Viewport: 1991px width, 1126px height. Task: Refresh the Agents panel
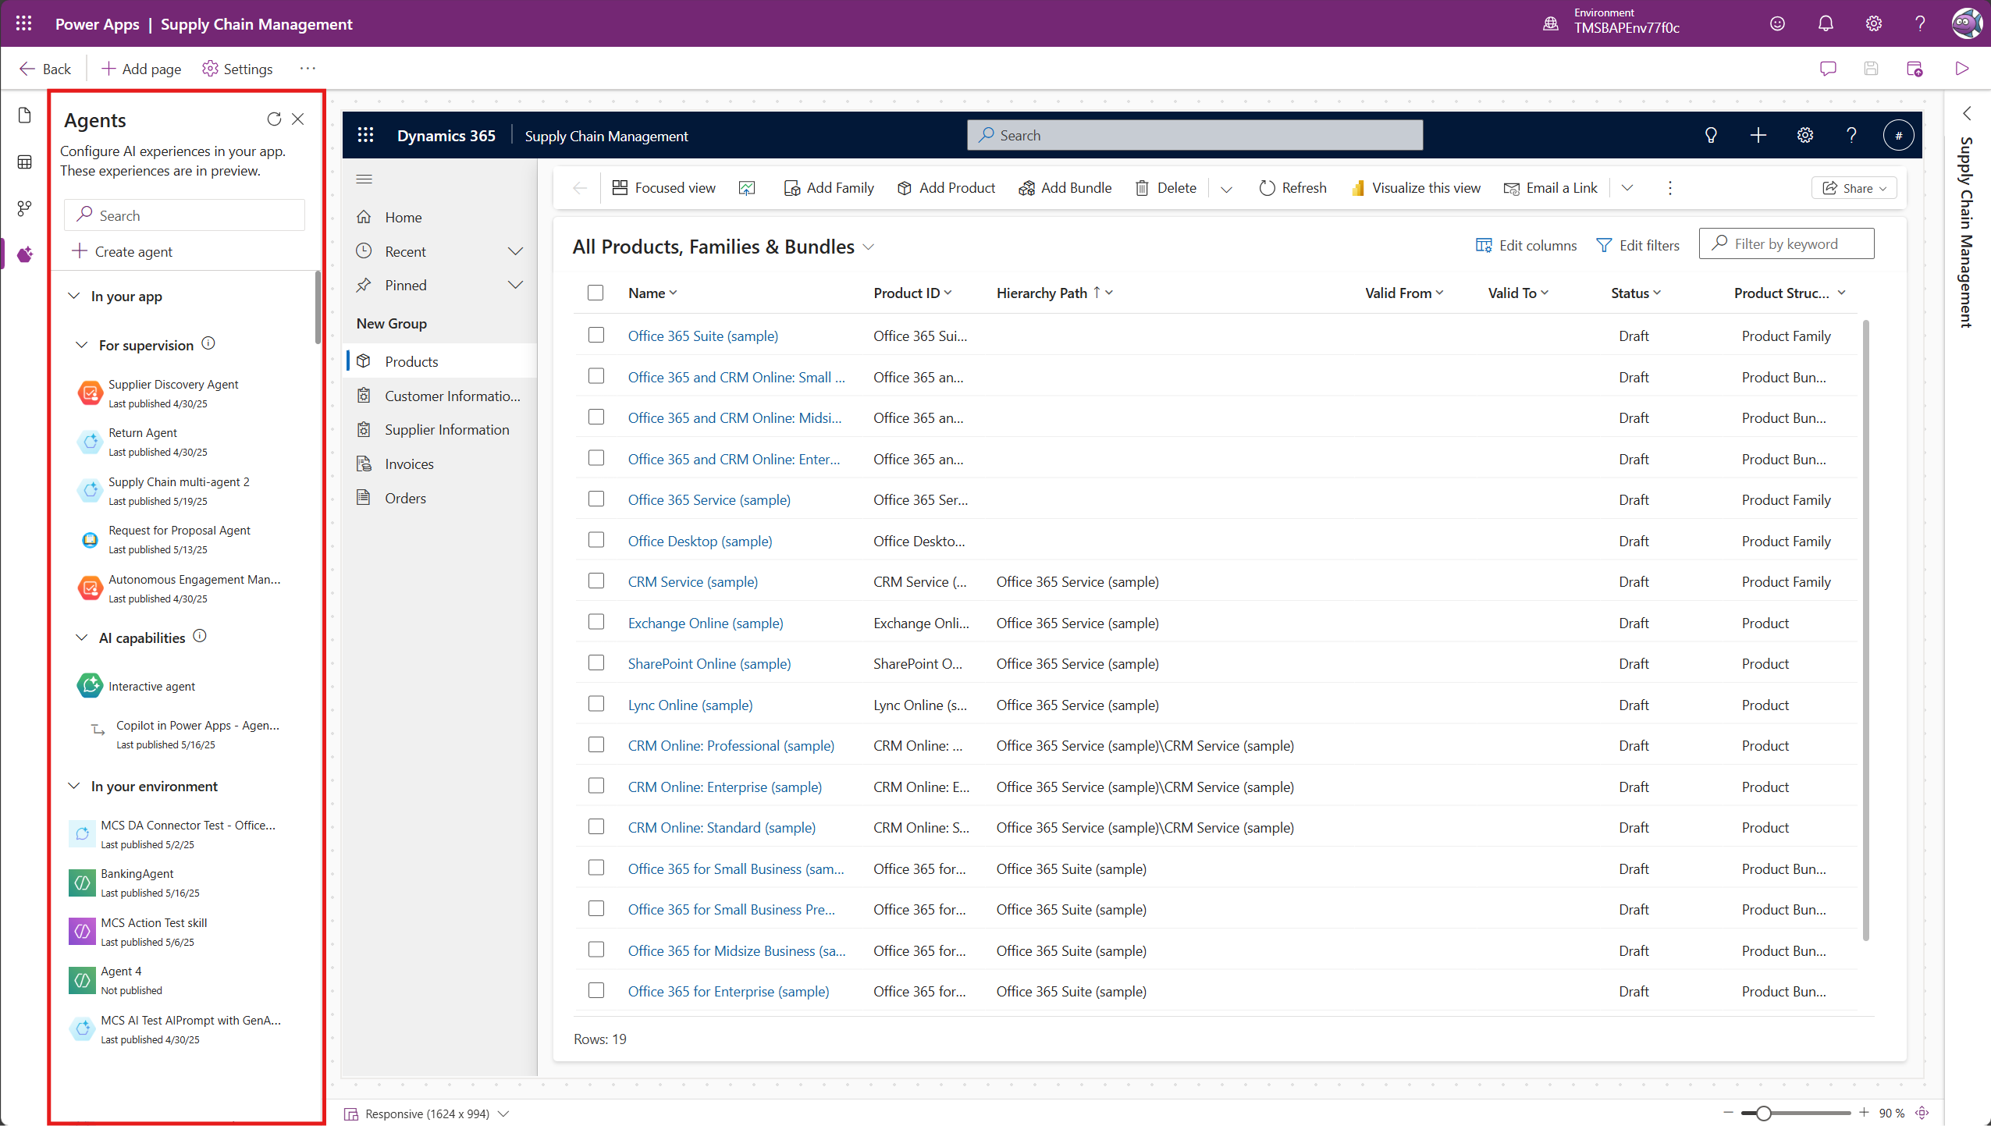[x=274, y=119]
